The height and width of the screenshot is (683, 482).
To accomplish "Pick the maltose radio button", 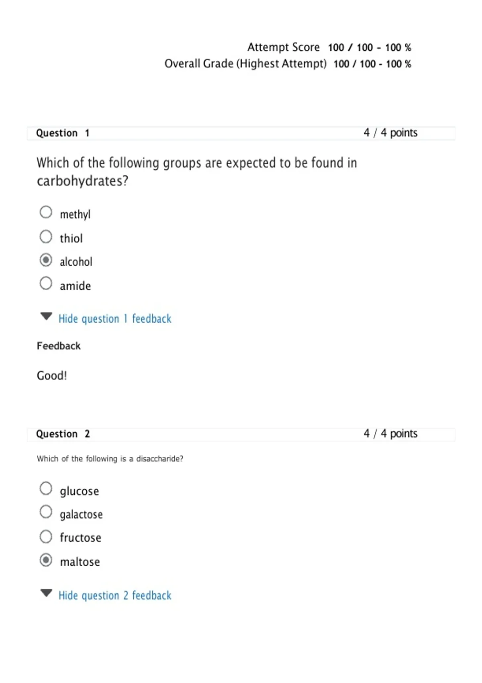I will coord(46,560).
